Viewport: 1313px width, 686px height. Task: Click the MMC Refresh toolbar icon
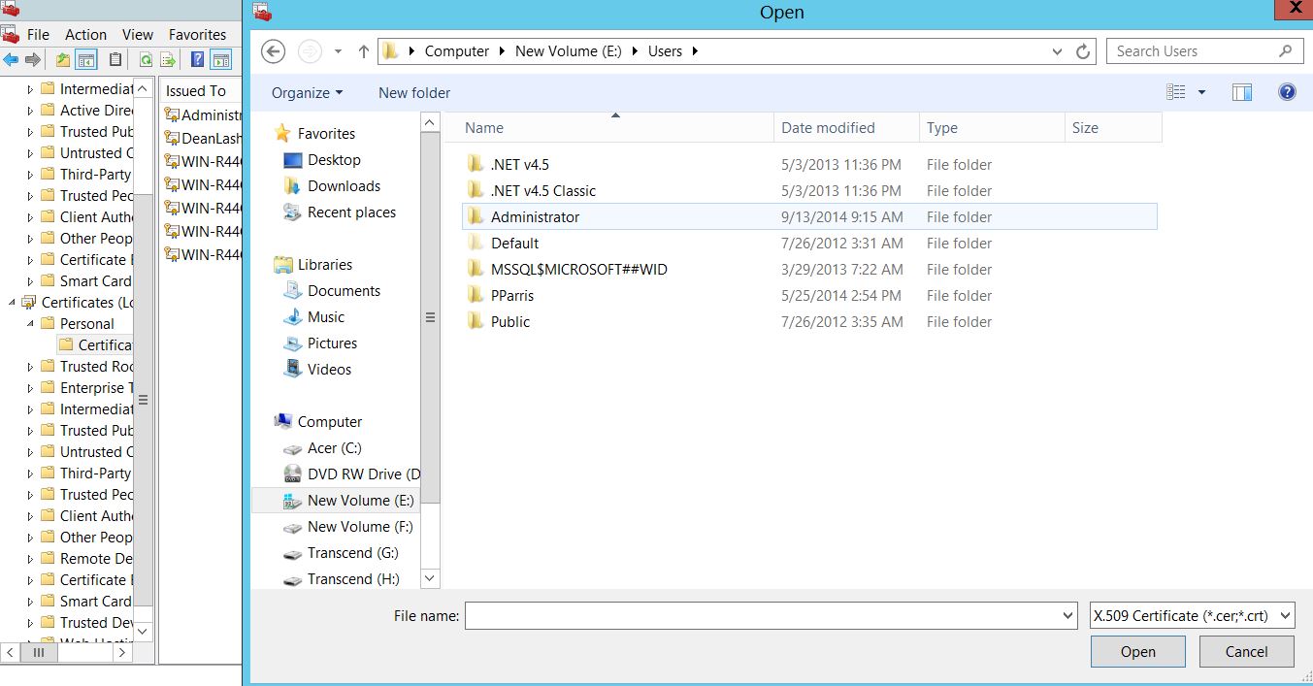point(146,60)
